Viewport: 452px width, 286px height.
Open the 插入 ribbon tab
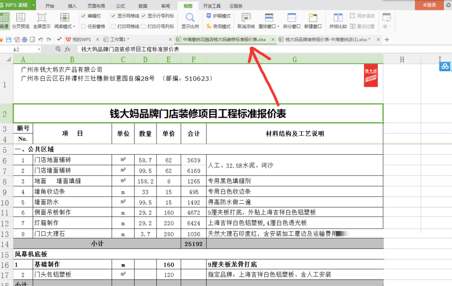[72, 6]
